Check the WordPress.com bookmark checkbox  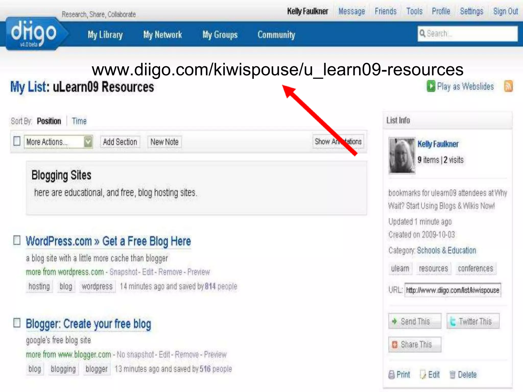coord(17,240)
